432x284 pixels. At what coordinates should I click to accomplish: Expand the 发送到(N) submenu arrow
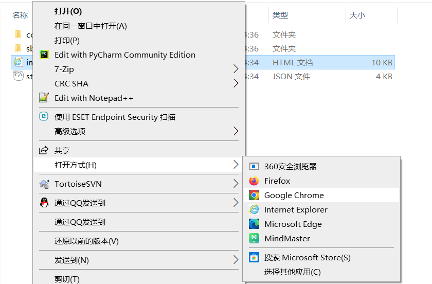pyautogui.click(x=236, y=260)
